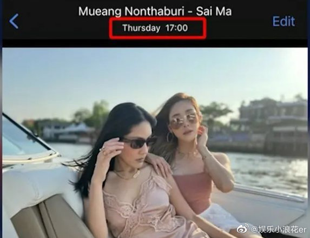Tap the gold necklace on the dark-haired woman

tap(129, 175)
